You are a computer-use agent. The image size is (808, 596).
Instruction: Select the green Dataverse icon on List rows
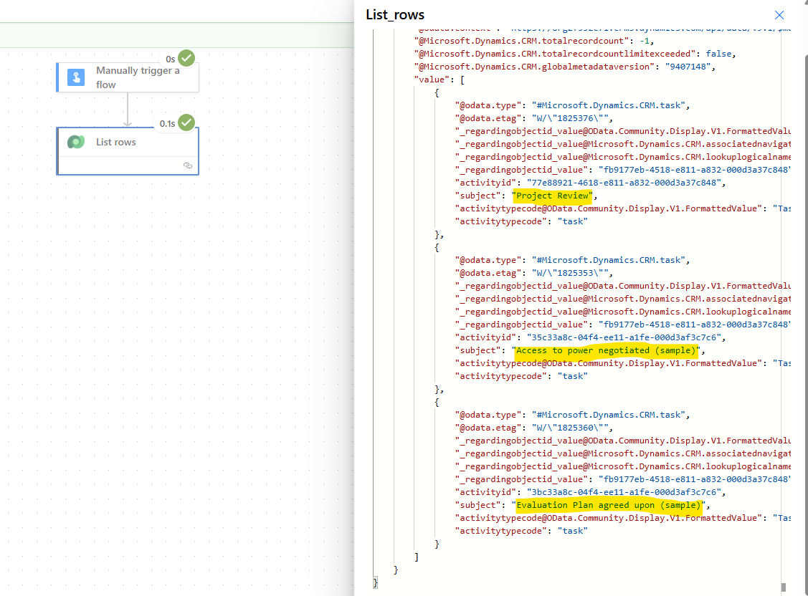coord(76,142)
